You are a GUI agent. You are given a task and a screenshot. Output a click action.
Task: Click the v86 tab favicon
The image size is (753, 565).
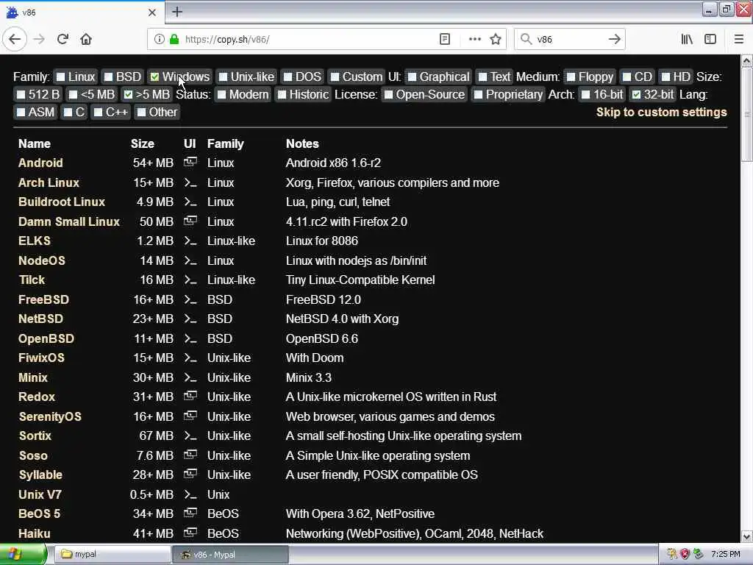pyautogui.click(x=12, y=13)
